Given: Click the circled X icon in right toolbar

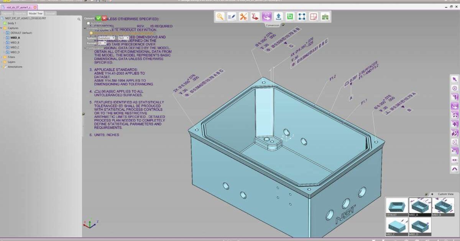Looking at the screenshot, I should coord(455,88).
